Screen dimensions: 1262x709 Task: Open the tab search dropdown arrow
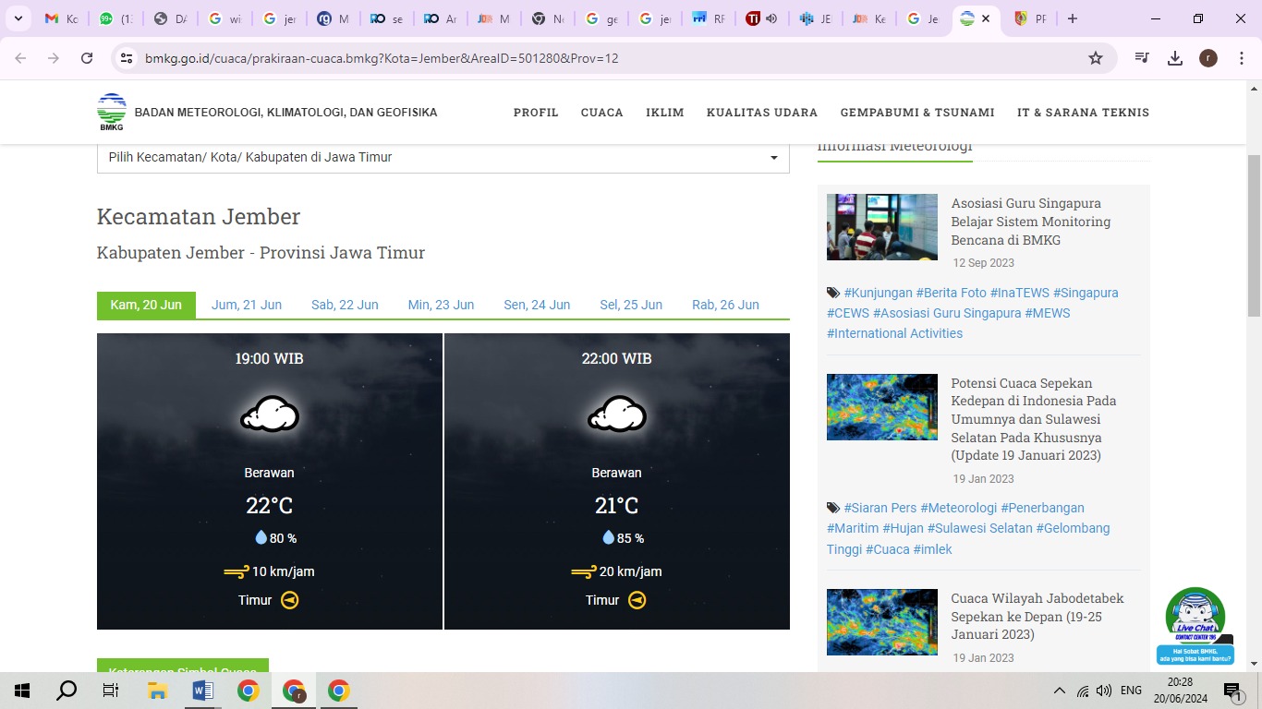pyautogui.click(x=18, y=18)
